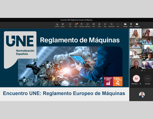Image resolution: width=153 pixels, height=119 pixels.
Task: Select video of woman touching her ear
Action: click(148, 32)
